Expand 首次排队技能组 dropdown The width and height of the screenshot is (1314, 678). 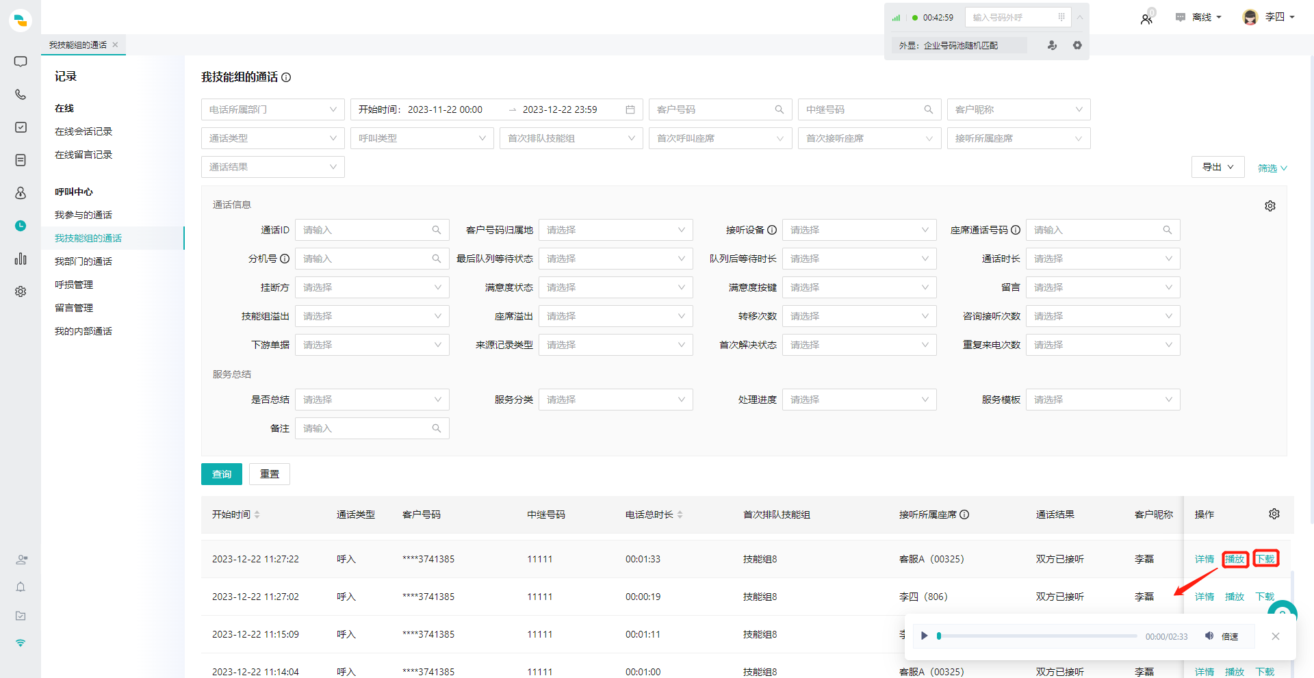coord(571,138)
